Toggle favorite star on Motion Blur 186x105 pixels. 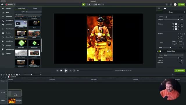pyautogui.click(x=25, y=41)
